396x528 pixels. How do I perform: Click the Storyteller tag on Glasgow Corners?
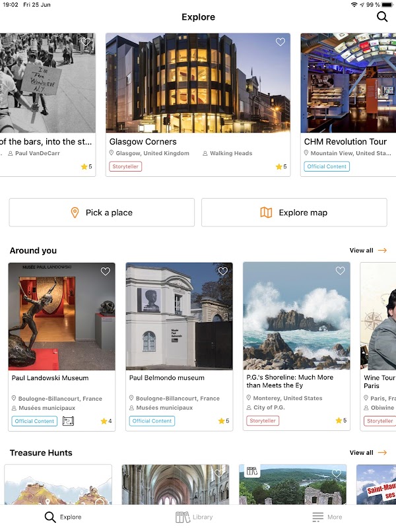(125, 167)
